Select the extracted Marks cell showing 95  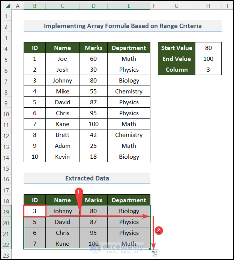pyautogui.click(x=93, y=233)
